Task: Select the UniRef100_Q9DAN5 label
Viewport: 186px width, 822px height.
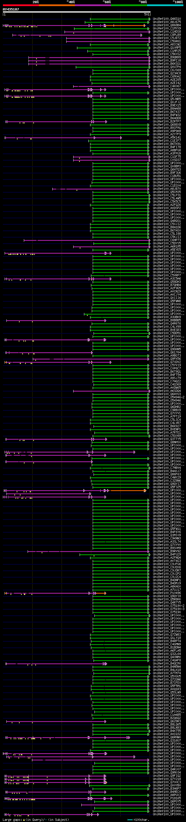Action: point(167,349)
